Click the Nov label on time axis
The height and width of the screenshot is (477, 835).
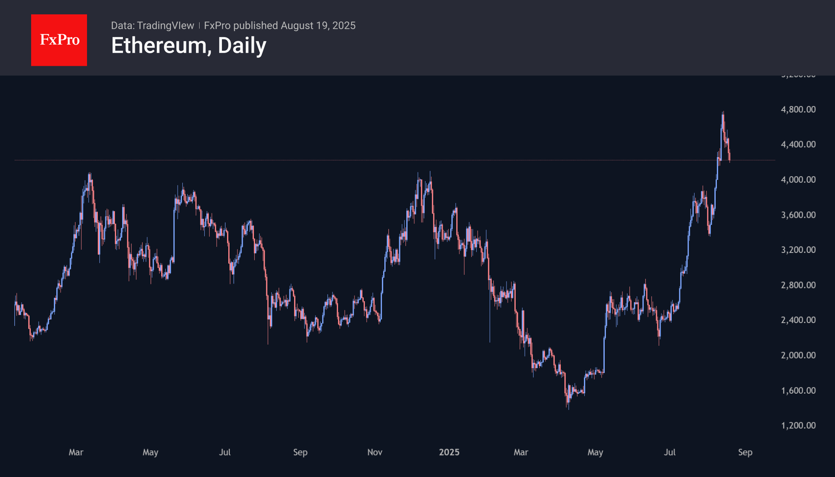click(375, 452)
